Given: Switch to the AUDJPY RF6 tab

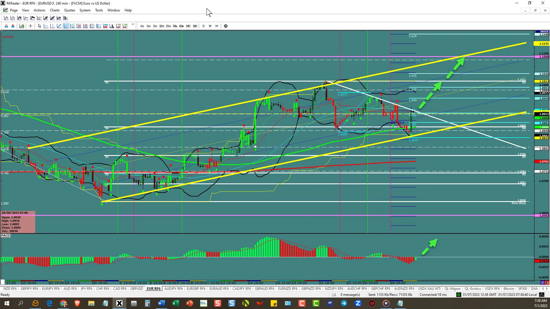Looking at the screenshot, I should [174, 289].
